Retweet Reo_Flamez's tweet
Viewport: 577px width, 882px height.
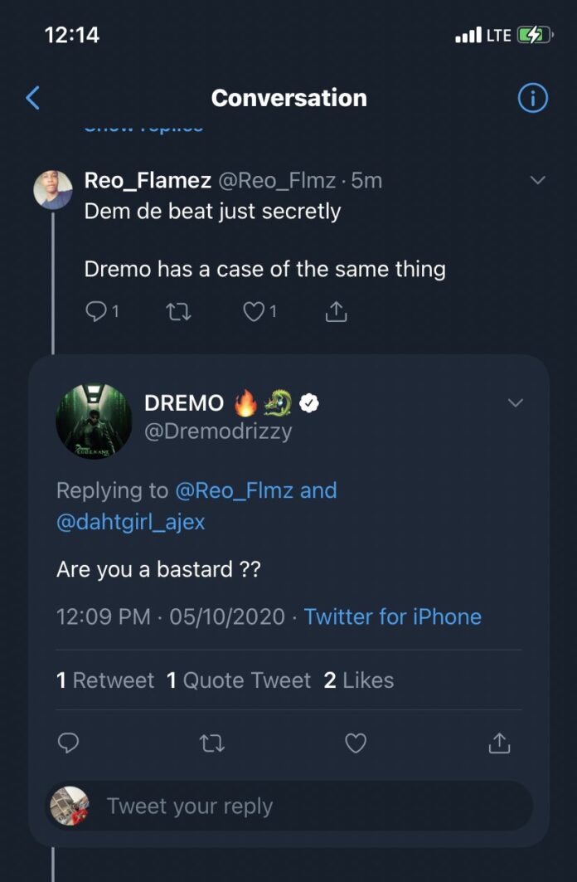point(177,311)
